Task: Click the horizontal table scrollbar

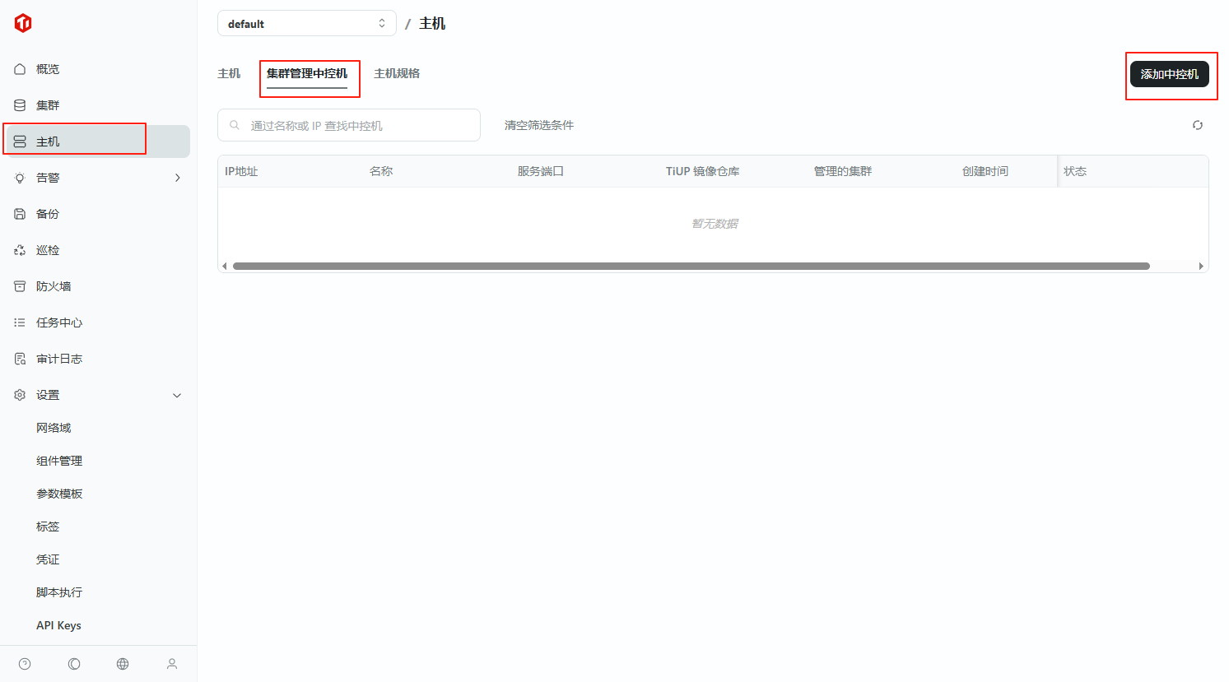Action: coord(691,266)
